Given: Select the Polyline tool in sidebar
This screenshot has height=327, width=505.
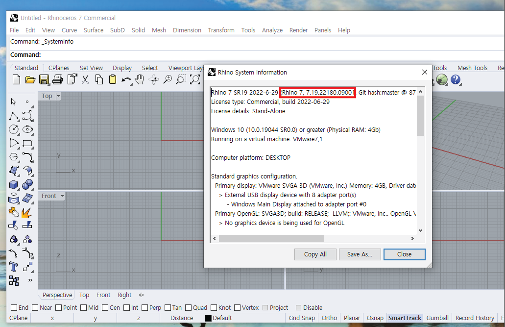Looking at the screenshot, I should point(14,116).
